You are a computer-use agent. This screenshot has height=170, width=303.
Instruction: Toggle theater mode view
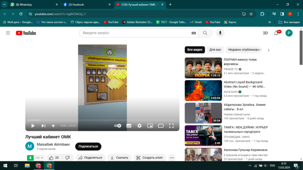coord(161,126)
